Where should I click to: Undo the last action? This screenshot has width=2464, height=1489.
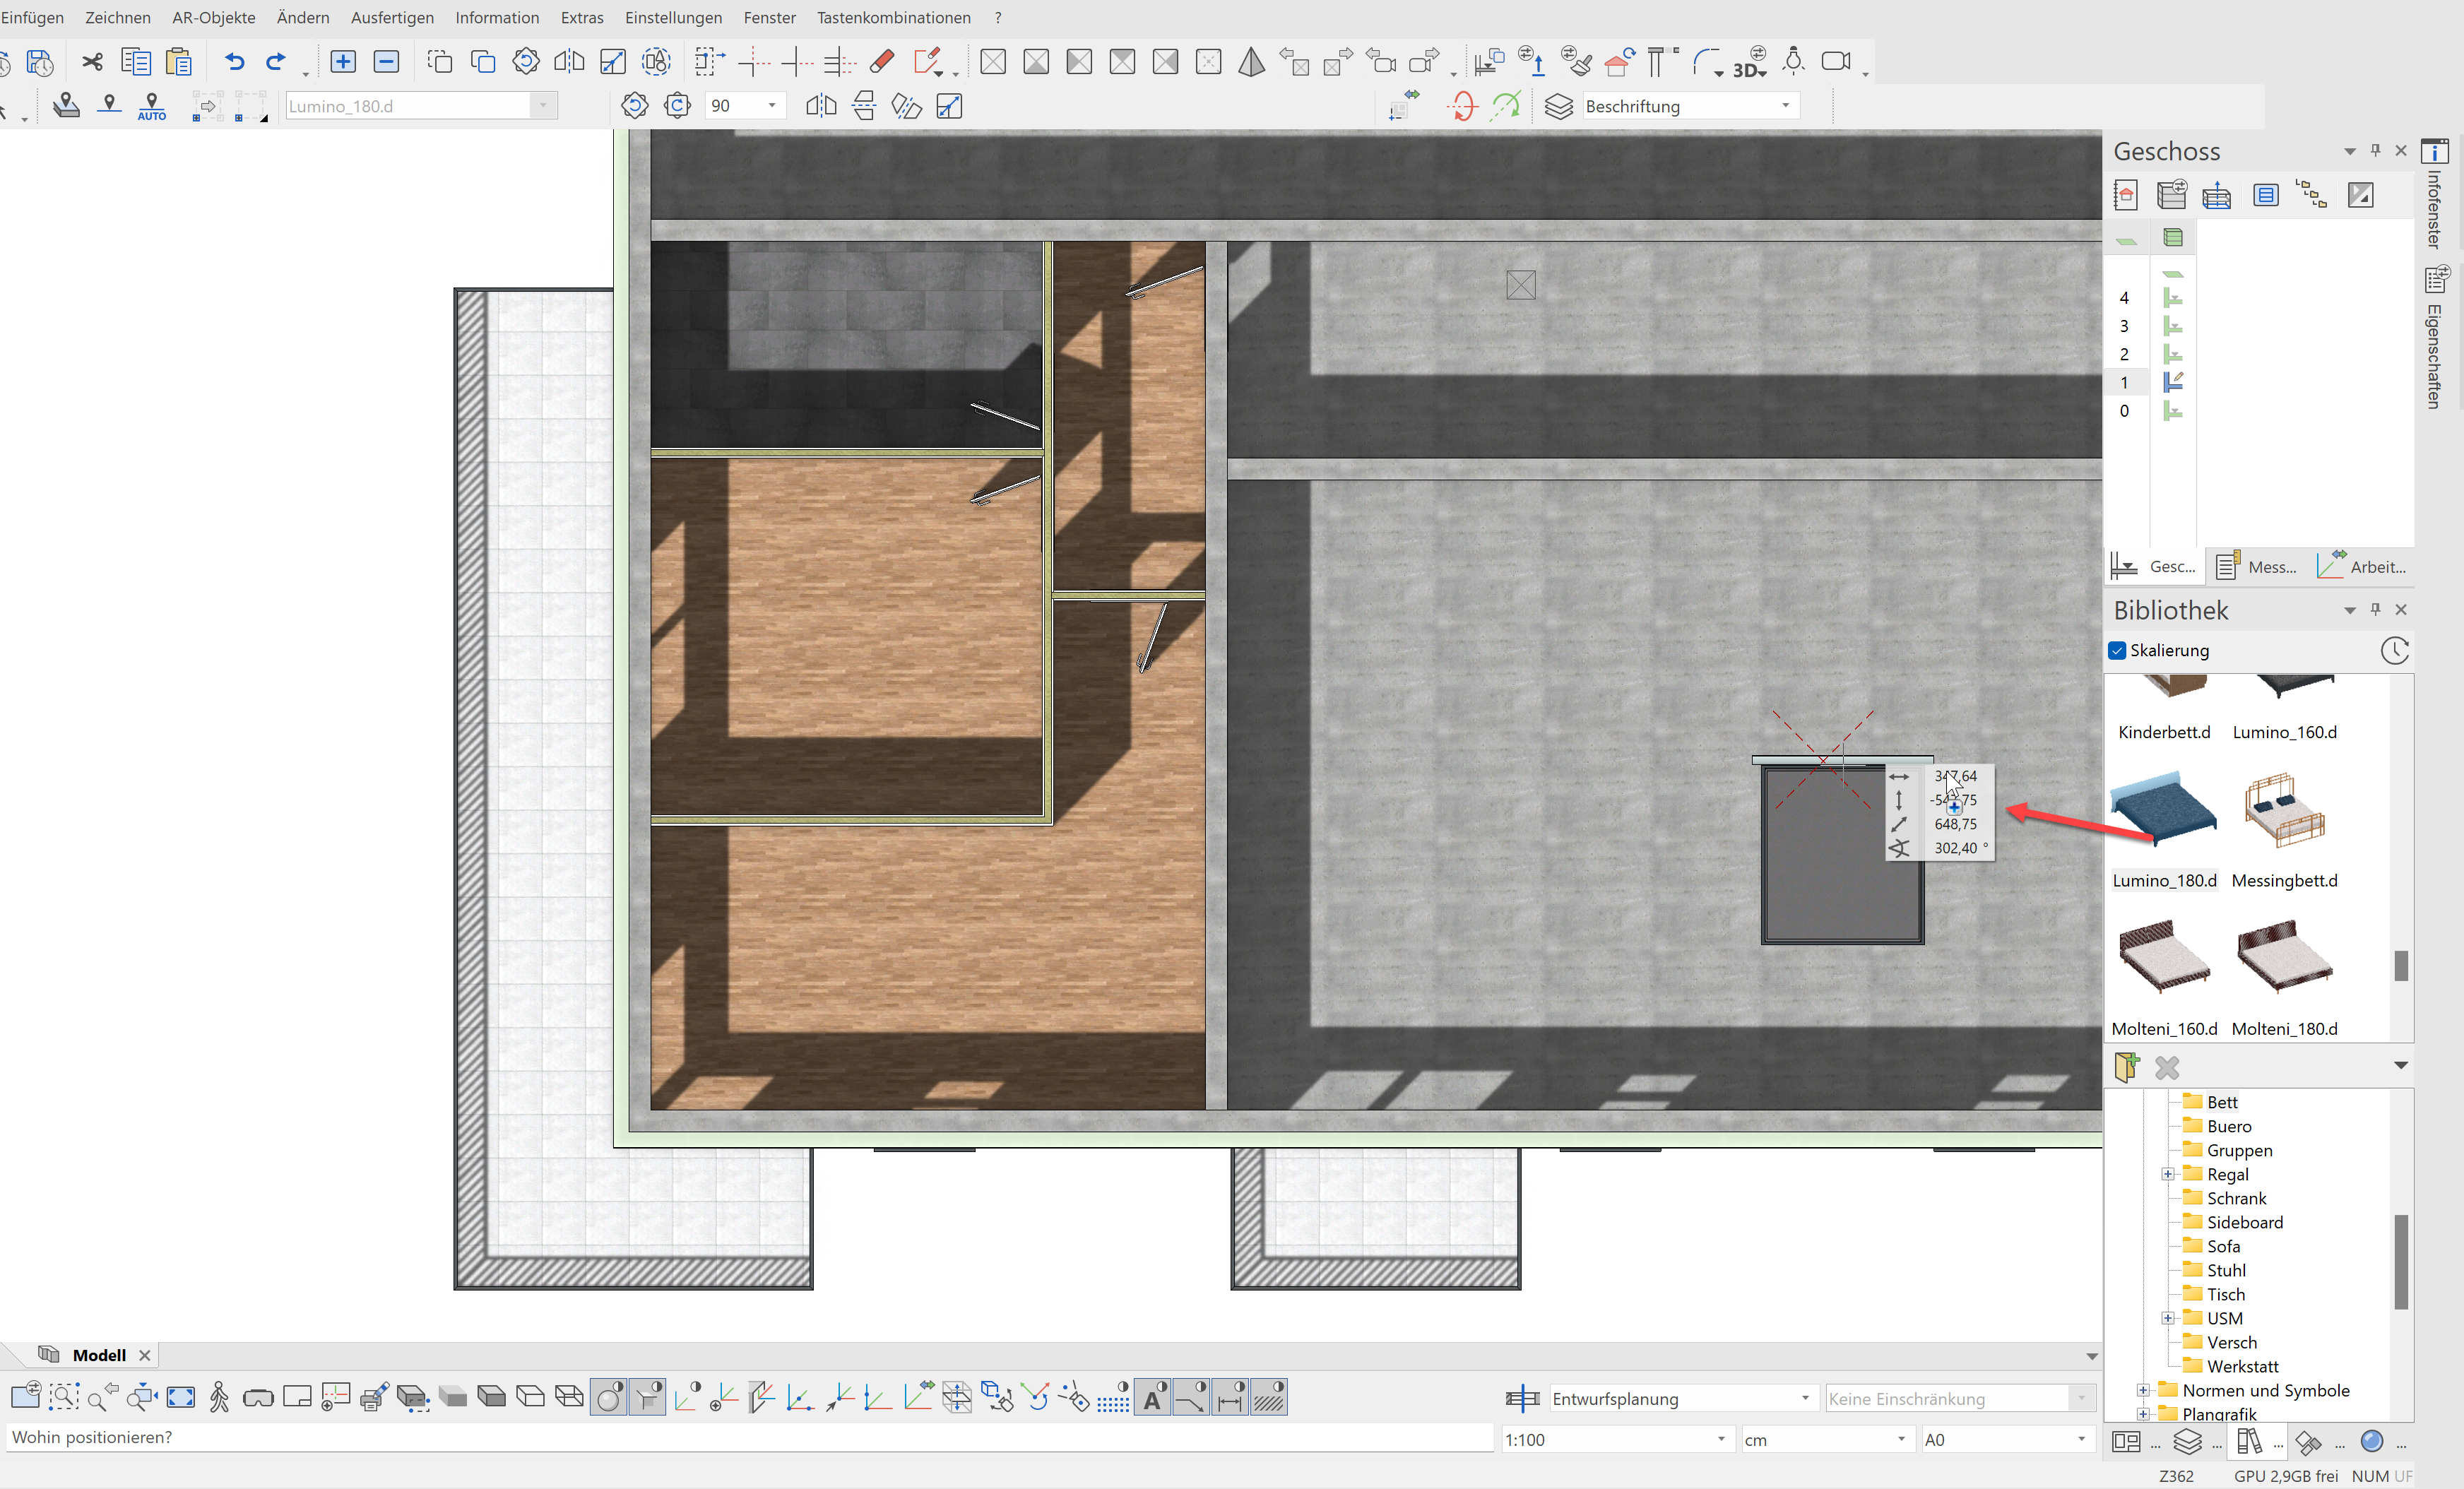pyautogui.click(x=234, y=62)
